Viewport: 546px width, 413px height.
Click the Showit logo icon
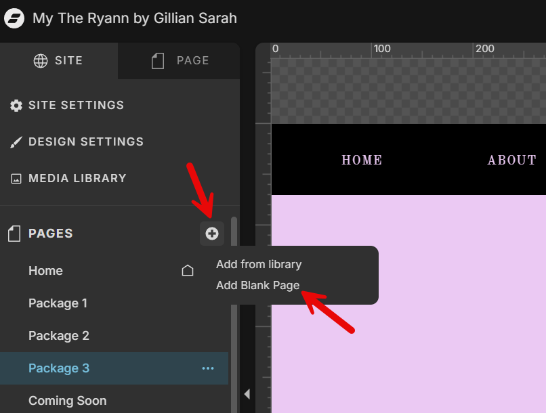14,18
